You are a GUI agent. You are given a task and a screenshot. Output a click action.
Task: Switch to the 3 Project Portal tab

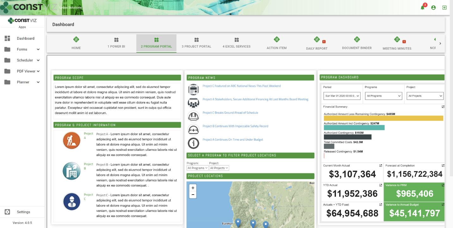[196, 43]
